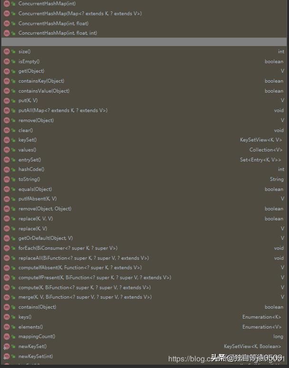
Task: Select the get(Object) method entry
Action: click(31, 71)
